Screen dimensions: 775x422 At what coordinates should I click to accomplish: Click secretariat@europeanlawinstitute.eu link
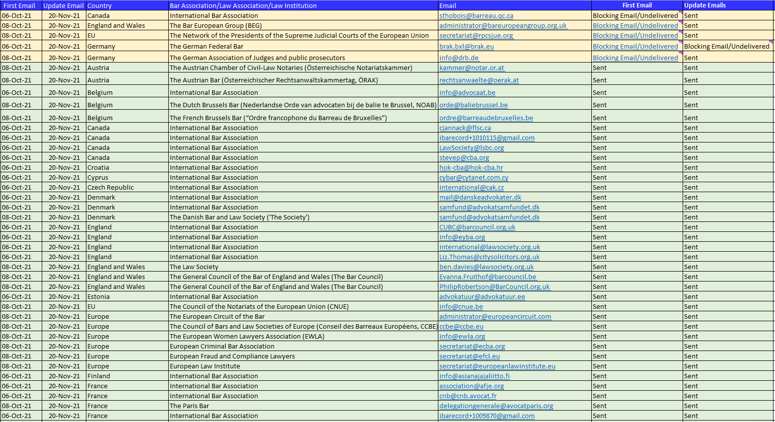pos(497,366)
